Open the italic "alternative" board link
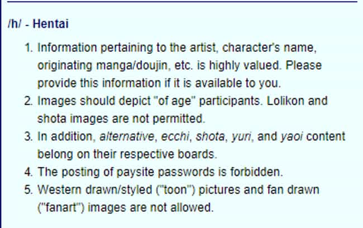This screenshot has width=363, height=228. (x=127, y=136)
